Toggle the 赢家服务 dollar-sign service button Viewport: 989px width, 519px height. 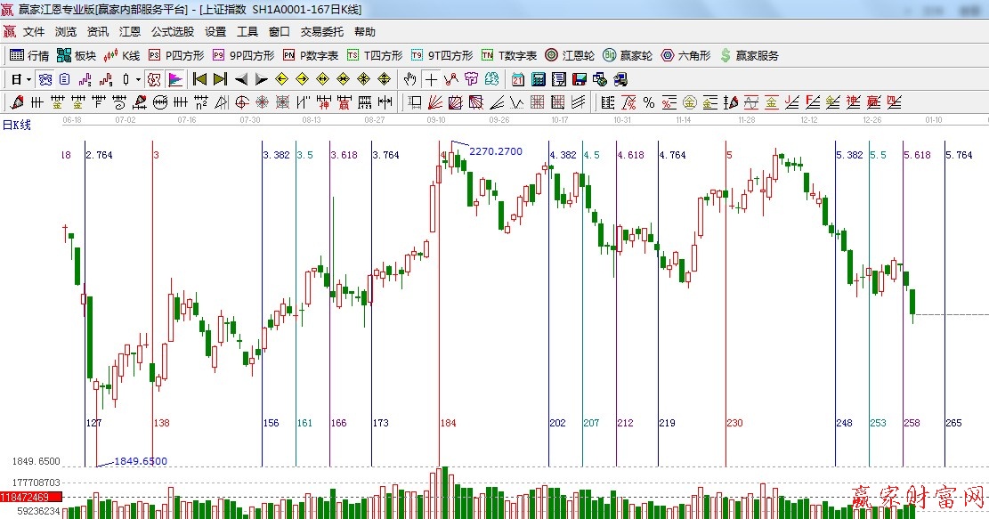[x=749, y=55]
